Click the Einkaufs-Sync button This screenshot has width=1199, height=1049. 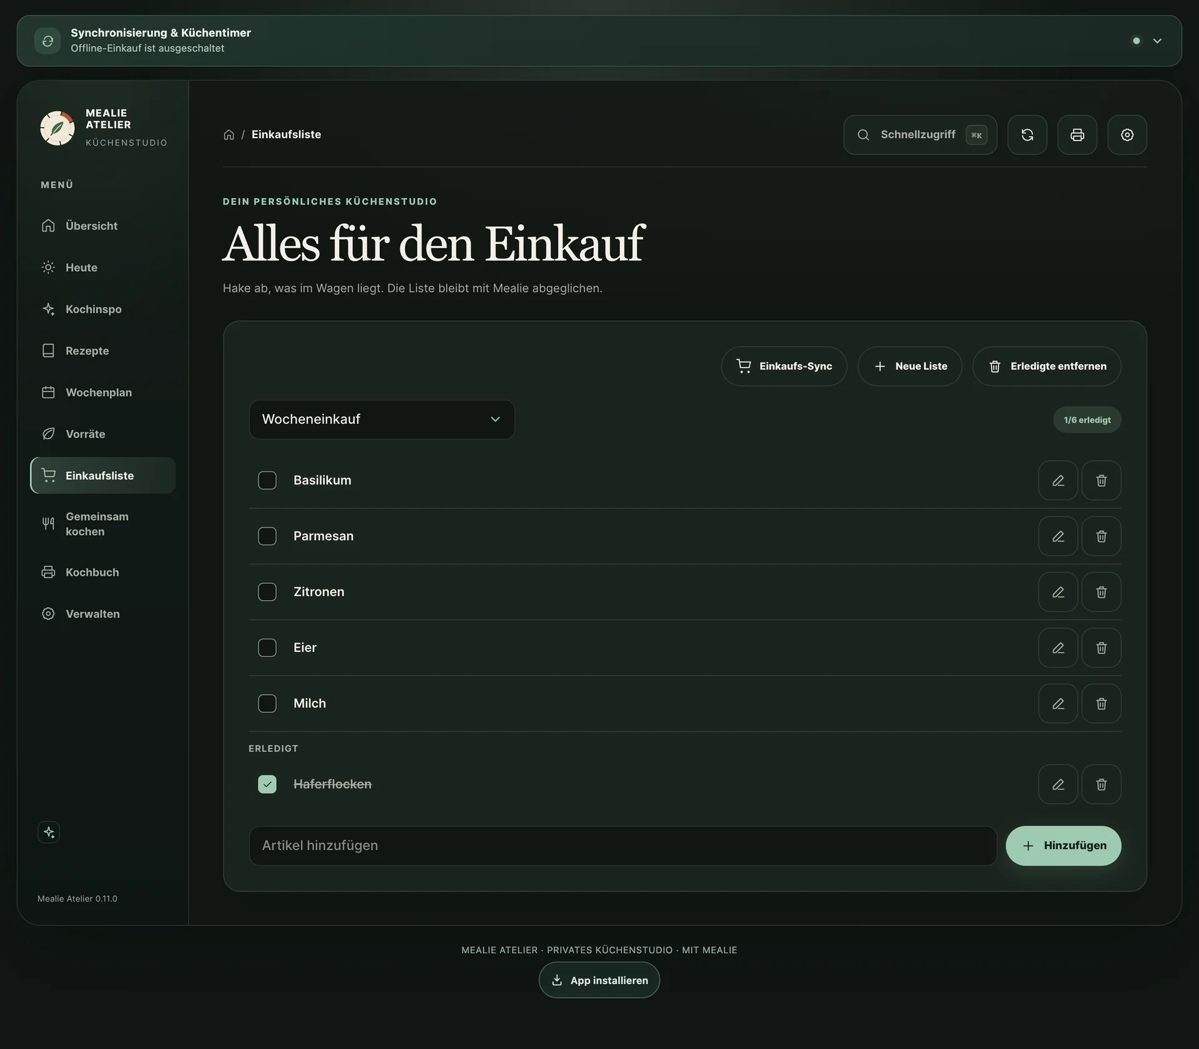coord(784,367)
